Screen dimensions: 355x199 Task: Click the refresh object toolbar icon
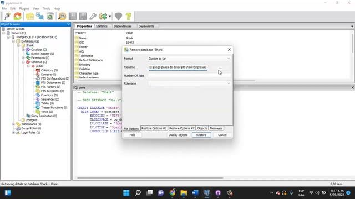pos(17,16)
